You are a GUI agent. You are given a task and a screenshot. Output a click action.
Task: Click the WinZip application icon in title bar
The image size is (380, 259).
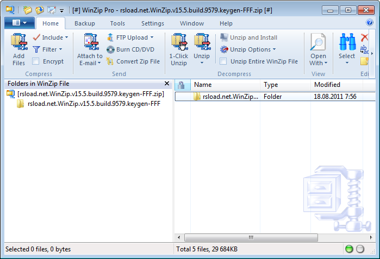[x=10, y=10]
